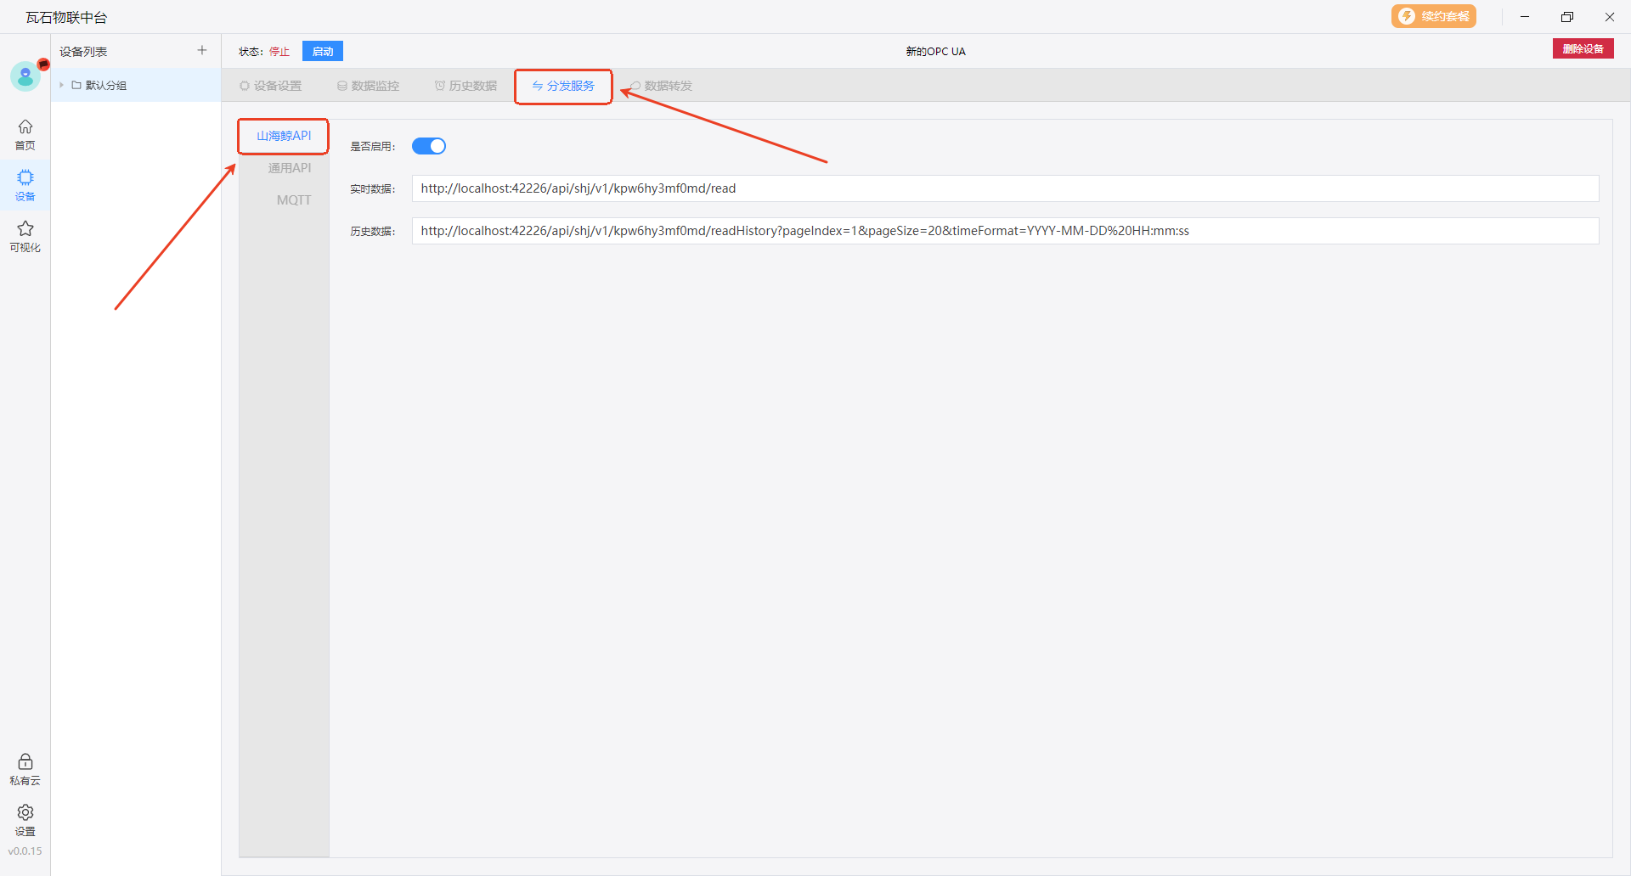Screen dimensions: 1631x876
Task: Open the 历史数据 tab
Action: click(466, 86)
